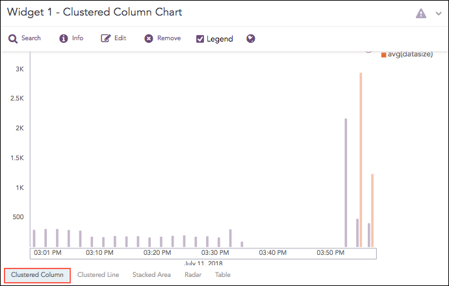Open the Stacked Area chart tab
449x286 pixels.
151,275
